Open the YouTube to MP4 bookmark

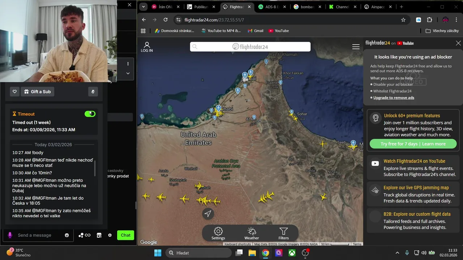point(221,31)
